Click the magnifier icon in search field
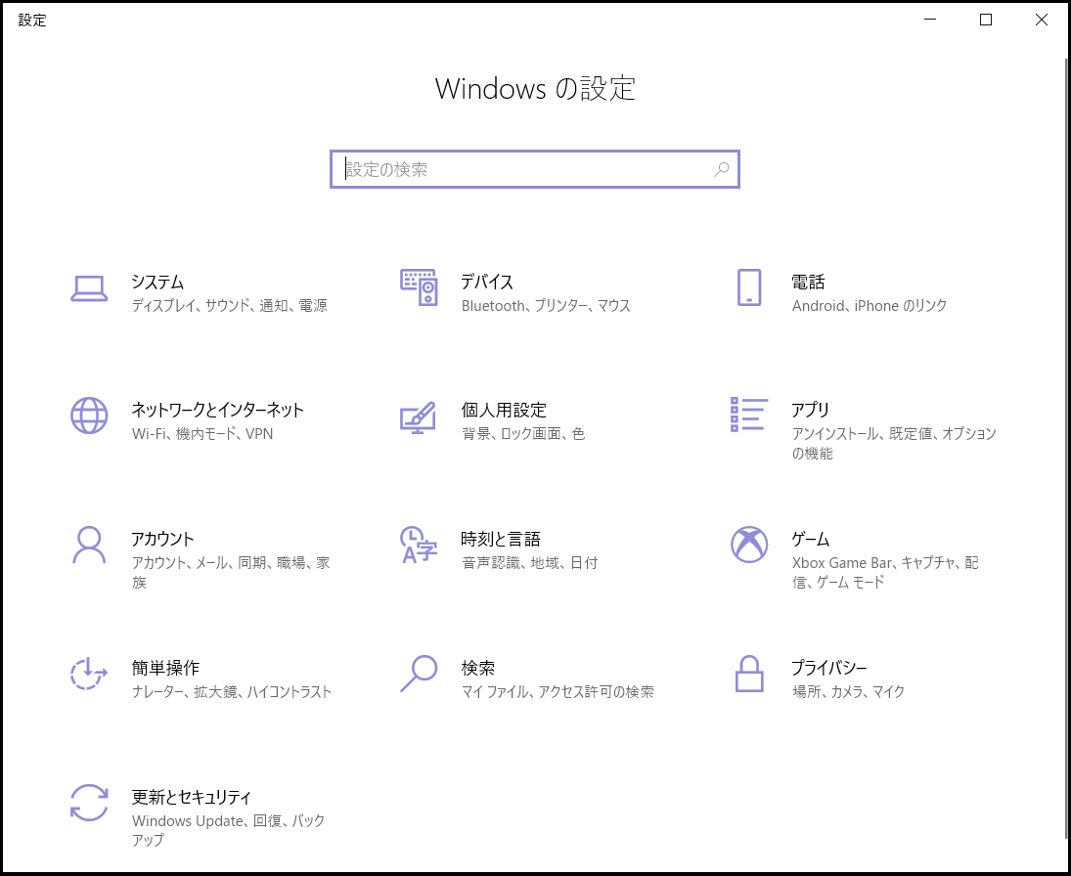Image resolution: width=1071 pixels, height=876 pixels. 721,169
